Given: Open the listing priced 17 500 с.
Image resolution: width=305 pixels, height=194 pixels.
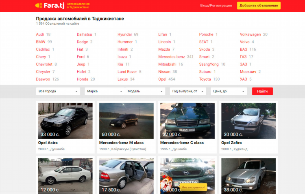Looking at the screenshot, I should coord(126,176).
